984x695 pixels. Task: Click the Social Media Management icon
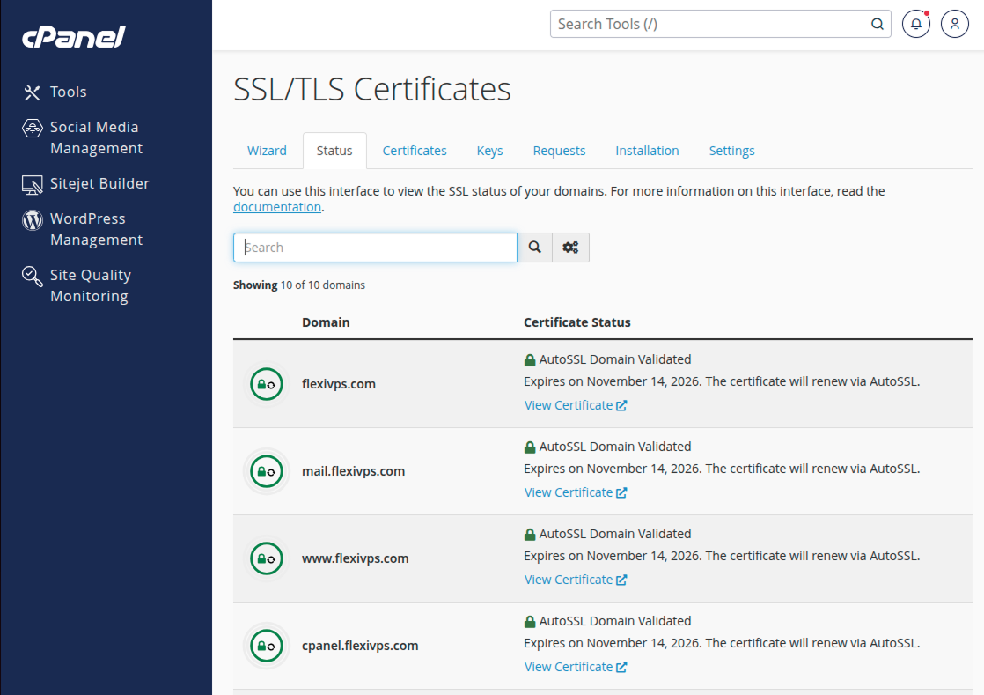coord(32,128)
